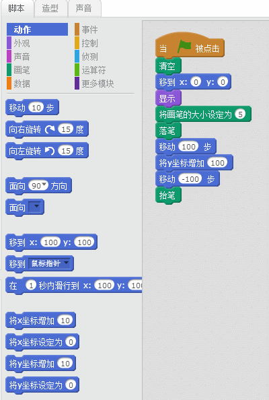
Task: Select the 外观 block category
Action: [22, 43]
